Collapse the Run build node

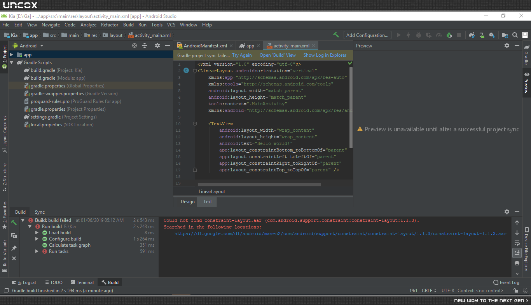click(x=30, y=227)
